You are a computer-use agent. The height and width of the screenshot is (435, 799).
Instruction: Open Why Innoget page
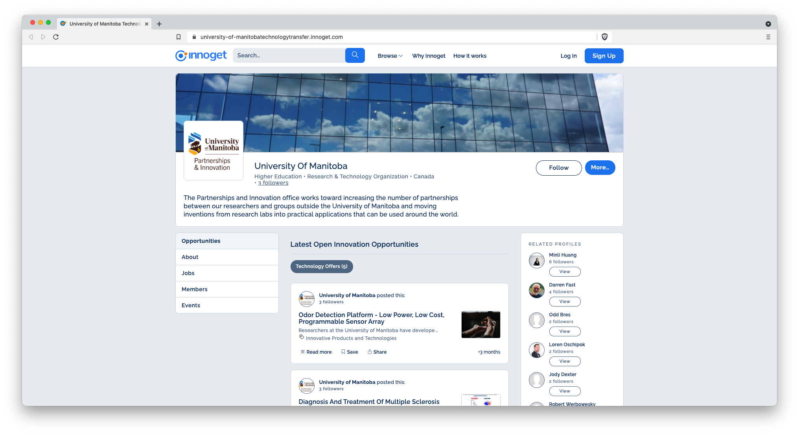pyautogui.click(x=429, y=56)
